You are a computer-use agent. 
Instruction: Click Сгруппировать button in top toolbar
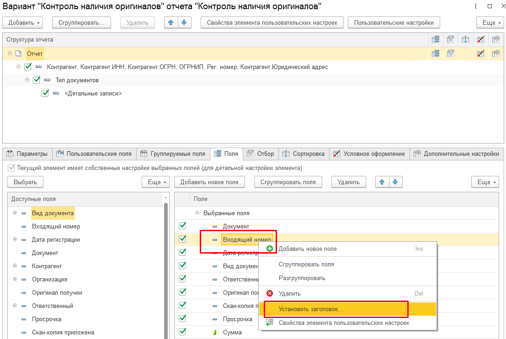[x=81, y=22]
